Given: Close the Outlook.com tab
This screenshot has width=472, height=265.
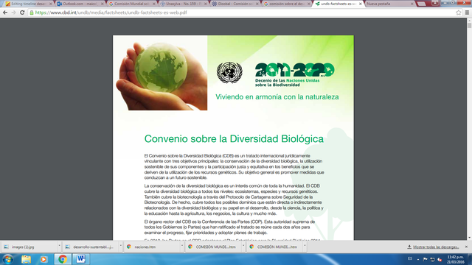Looking at the screenshot, I should click(x=102, y=4).
